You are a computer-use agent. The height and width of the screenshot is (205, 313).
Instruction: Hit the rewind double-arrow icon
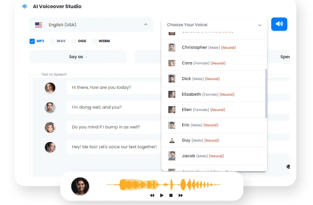[152, 195]
